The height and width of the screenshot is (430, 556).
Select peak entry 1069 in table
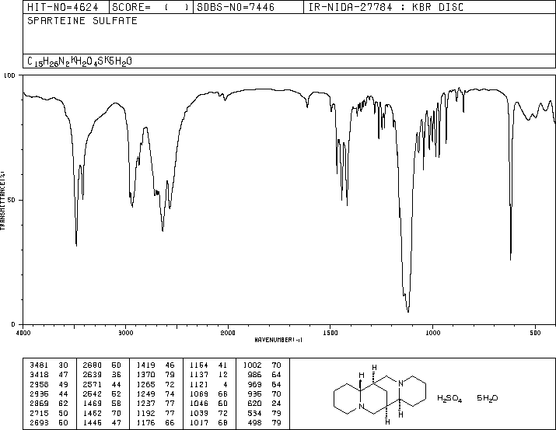pos(209,393)
